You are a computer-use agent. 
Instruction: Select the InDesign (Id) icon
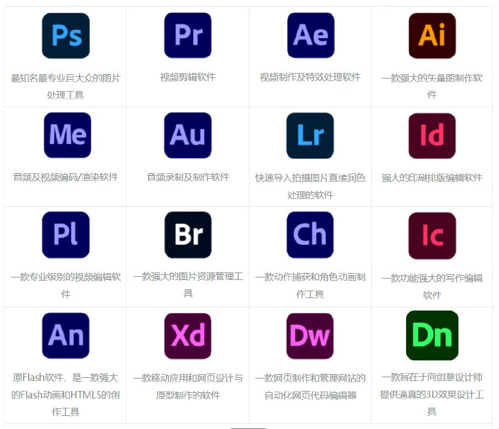[x=432, y=135]
